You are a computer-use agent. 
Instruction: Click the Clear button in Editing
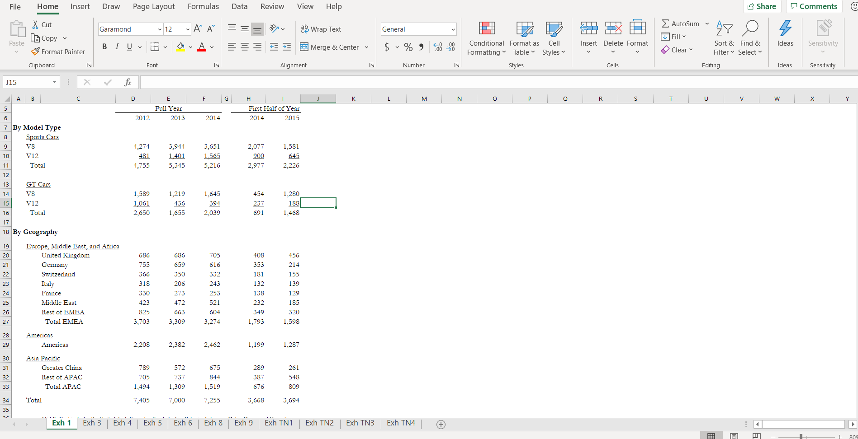pyautogui.click(x=677, y=50)
